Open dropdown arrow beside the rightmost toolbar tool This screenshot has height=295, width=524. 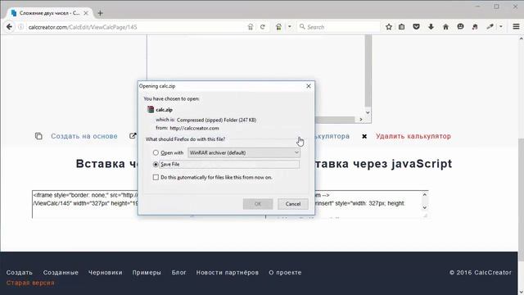(x=500, y=27)
